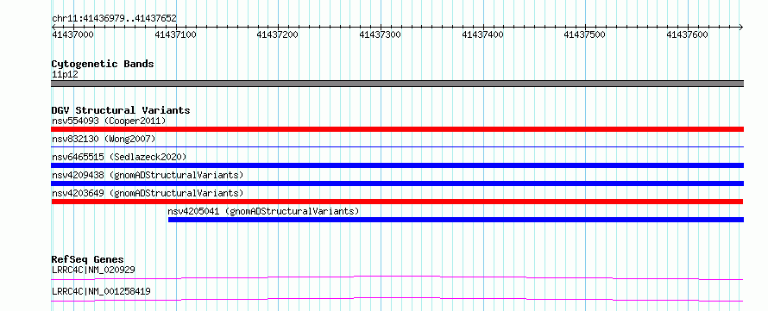
Task: Click the chr11:41436979..41437652 coordinate label
Action: pyautogui.click(x=114, y=19)
